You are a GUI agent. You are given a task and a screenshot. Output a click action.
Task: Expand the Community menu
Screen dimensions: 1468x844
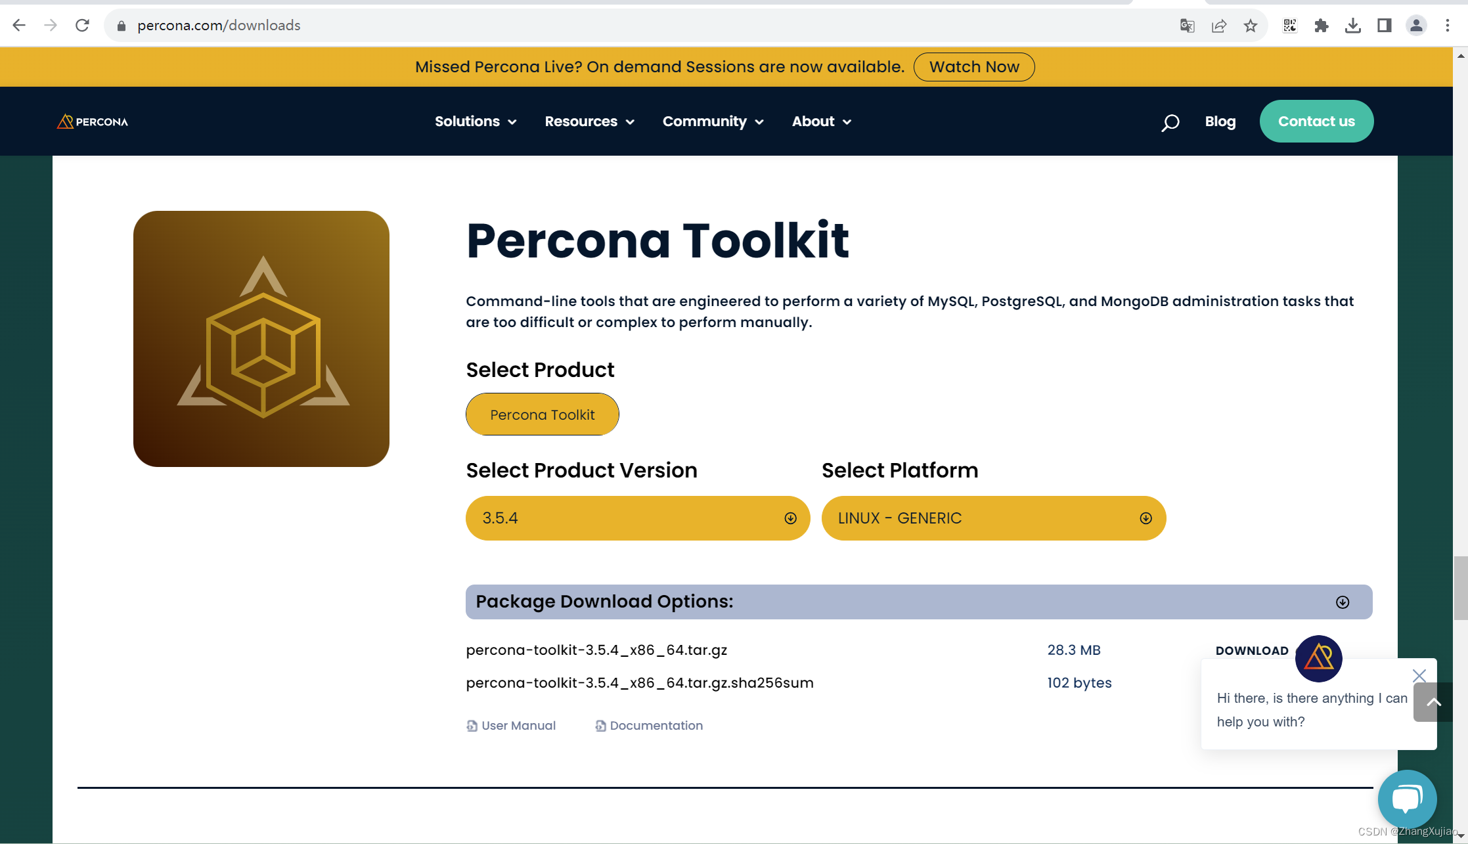(713, 122)
